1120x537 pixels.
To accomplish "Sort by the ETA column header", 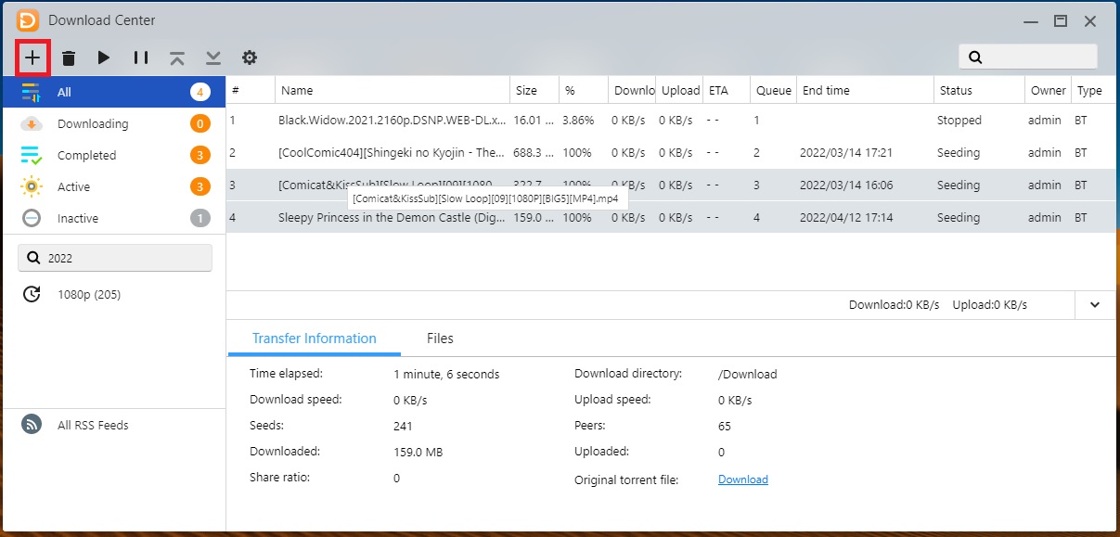I will click(x=727, y=90).
